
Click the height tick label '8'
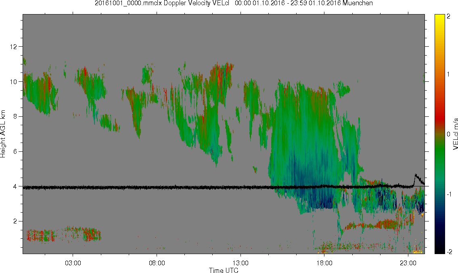(15, 116)
